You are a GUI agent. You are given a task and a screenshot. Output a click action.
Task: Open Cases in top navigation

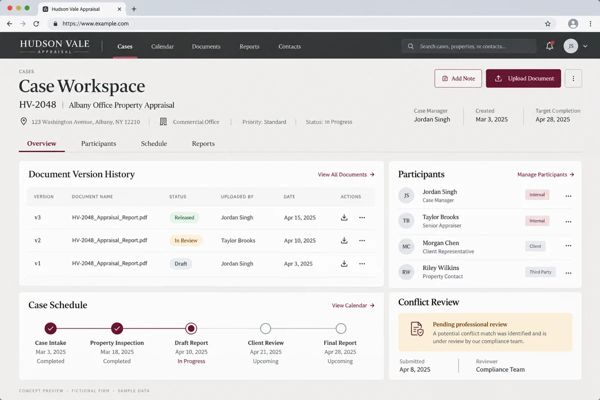125,46
